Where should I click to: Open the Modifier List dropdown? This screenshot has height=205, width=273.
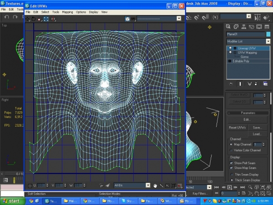click(268, 41)
